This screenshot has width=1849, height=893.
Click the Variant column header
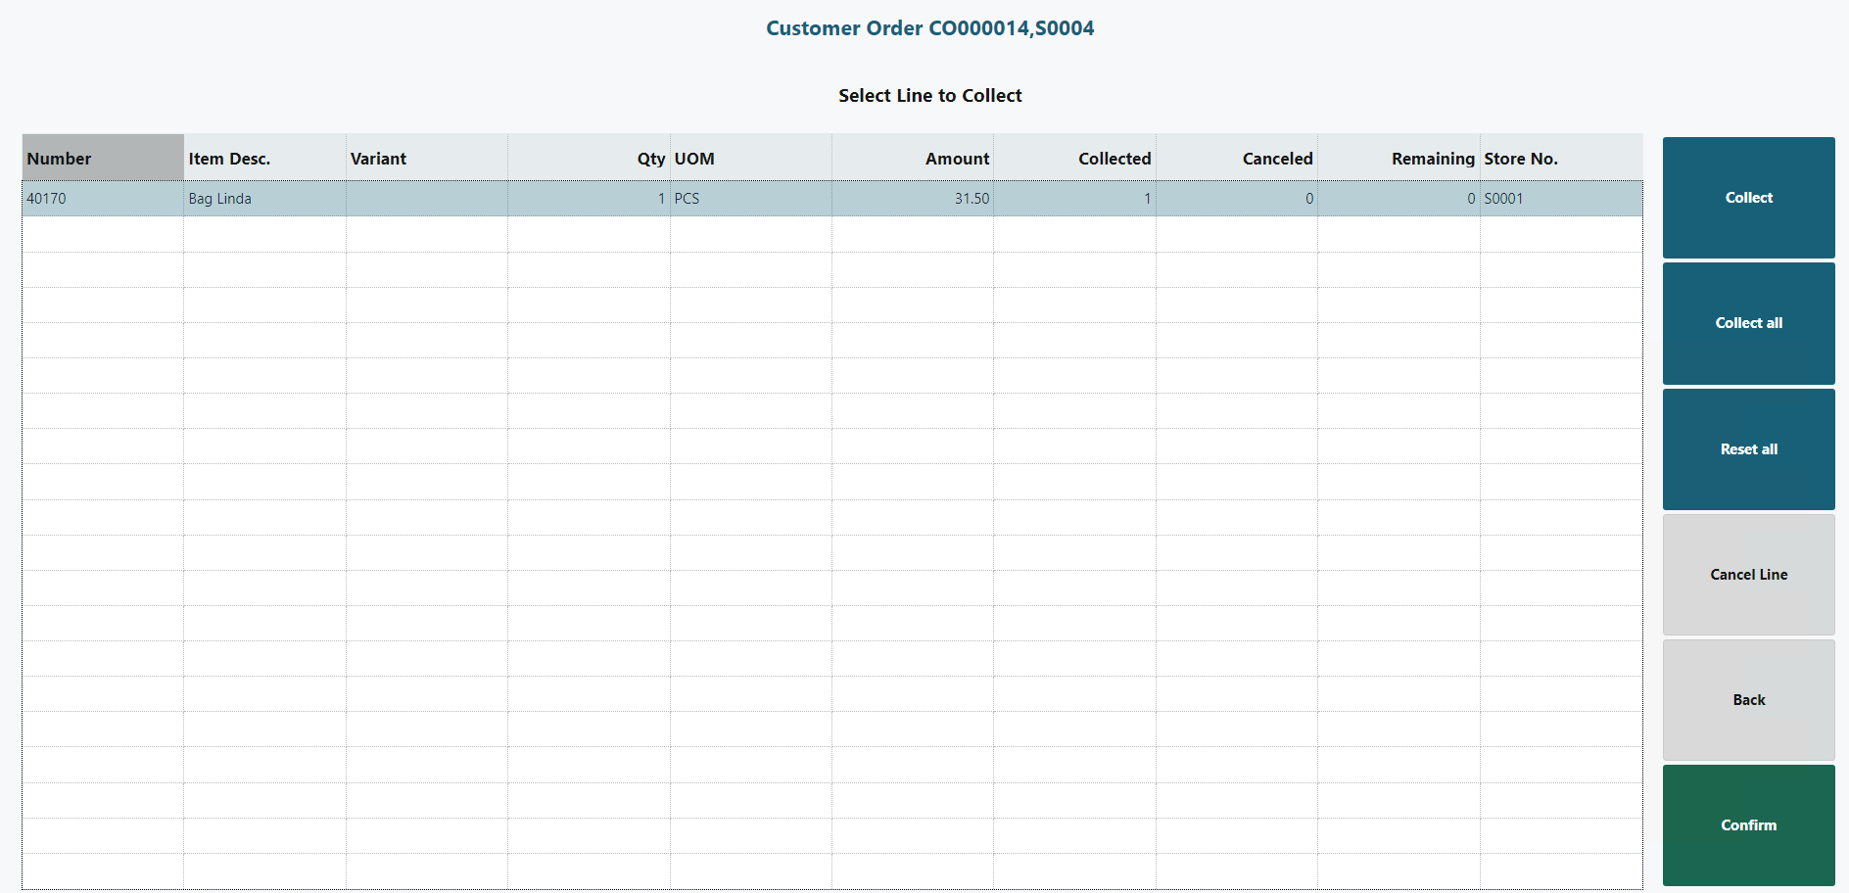click(426, 159)
